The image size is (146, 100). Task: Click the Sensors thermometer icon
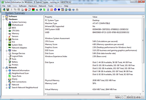tap(10, 36)
